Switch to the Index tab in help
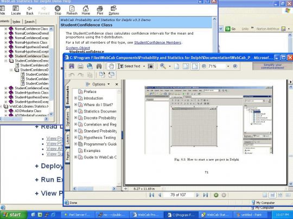Viewport: 293px width, 219px height. point(16,22)
